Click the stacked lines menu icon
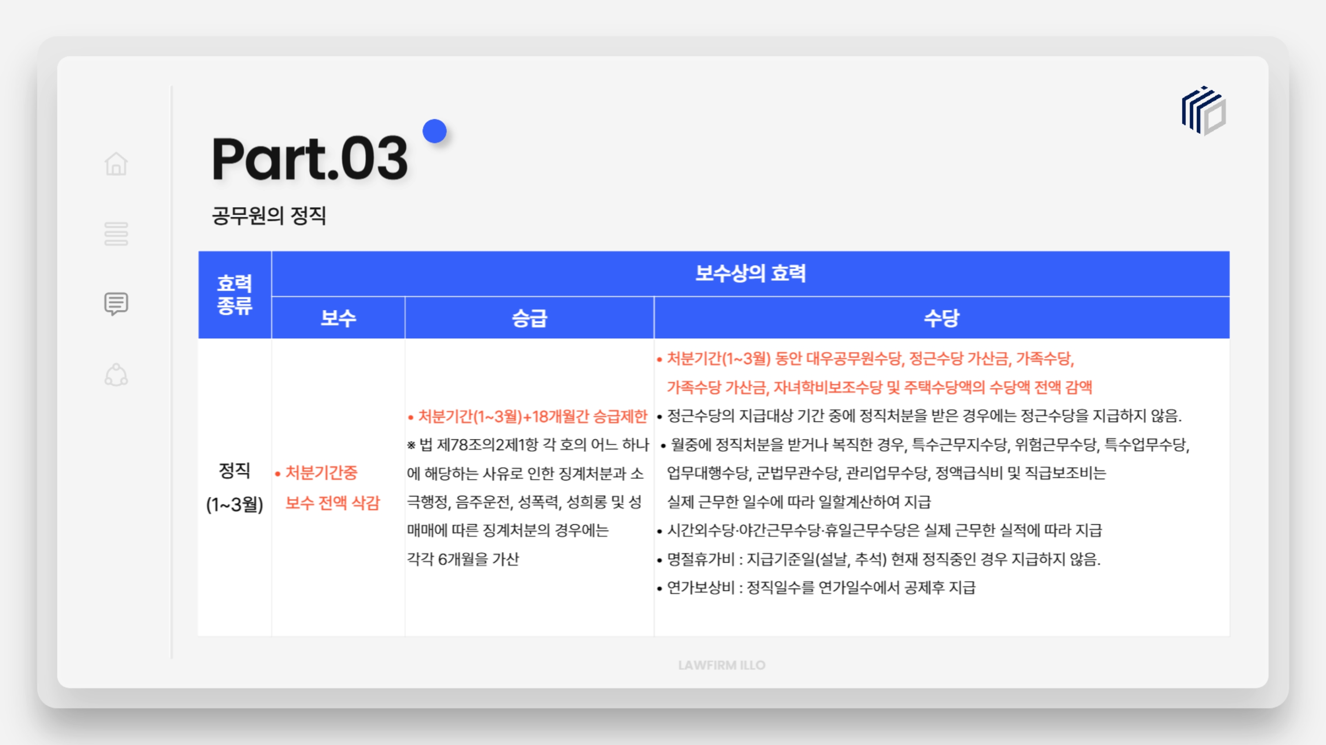Screen dimensions: 1326x745 [116, 234]
